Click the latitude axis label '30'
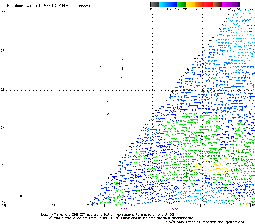Image resolution: width=255 pixels, height=224 pixels. click(3, 11)
